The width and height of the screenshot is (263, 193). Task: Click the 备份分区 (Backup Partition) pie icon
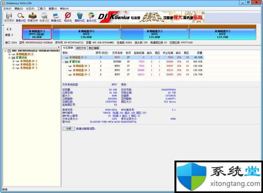92,16
